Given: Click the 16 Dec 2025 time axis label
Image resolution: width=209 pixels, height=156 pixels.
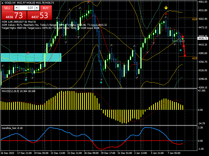Looking at the screenshot, I should point(7,153).
